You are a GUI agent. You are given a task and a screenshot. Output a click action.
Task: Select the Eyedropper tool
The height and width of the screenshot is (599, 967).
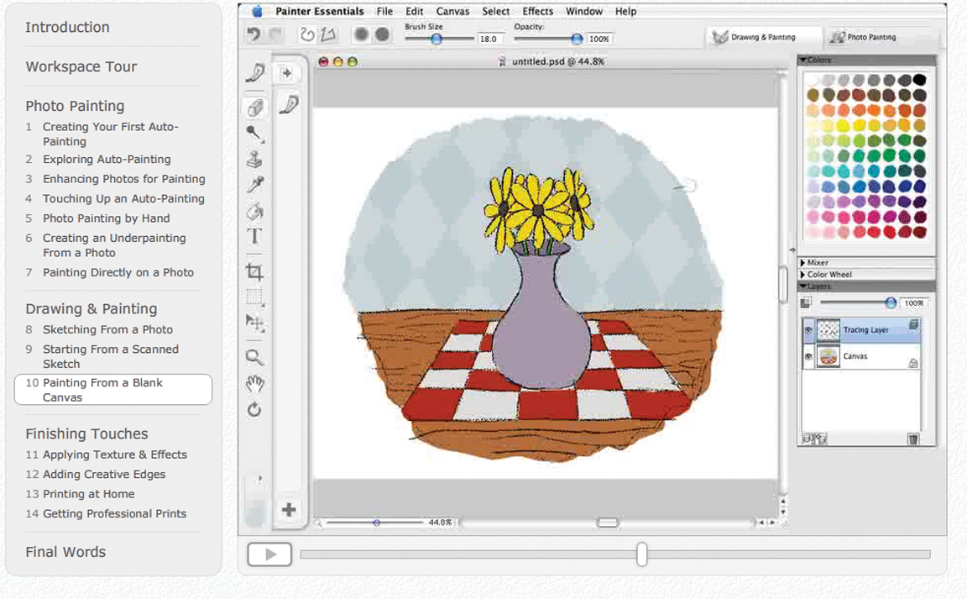point(255,185)
